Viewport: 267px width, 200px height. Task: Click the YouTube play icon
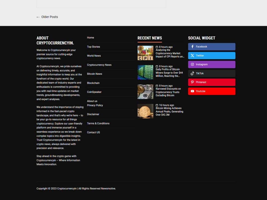tap(192, 91)
